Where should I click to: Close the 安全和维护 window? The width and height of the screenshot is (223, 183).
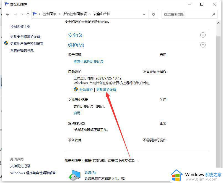214,4
